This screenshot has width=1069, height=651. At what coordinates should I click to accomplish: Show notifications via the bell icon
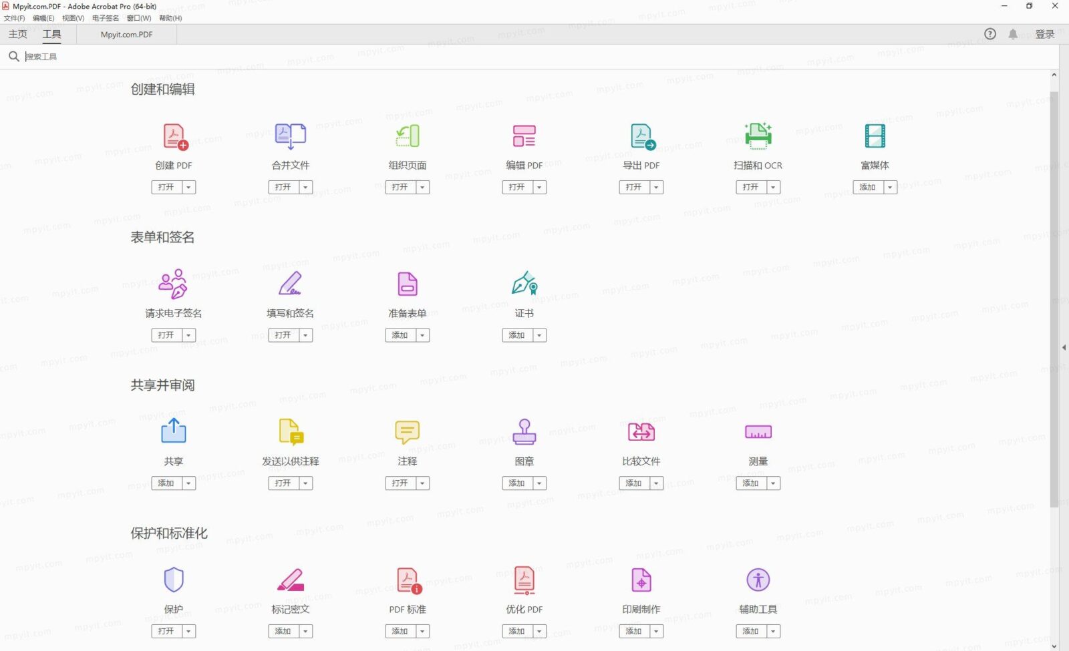pyautogui.click(x=1013, y=34)
